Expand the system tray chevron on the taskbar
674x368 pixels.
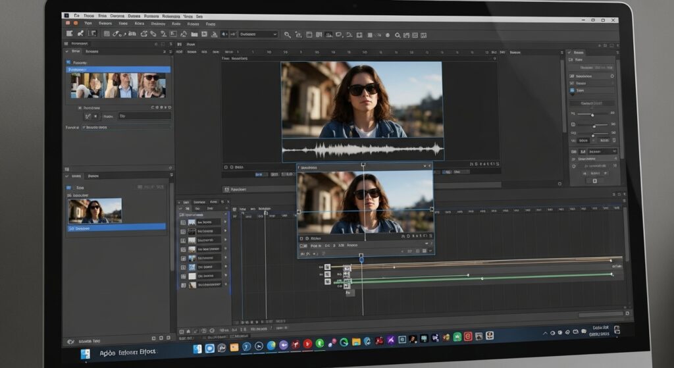pos(545,333)
